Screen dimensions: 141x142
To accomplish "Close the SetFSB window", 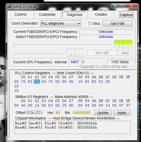I will tap(131, 6).
